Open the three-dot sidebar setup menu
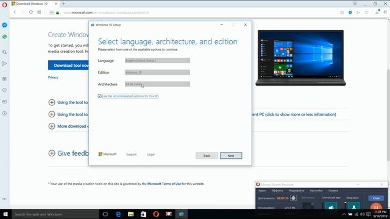 point(4,199)
